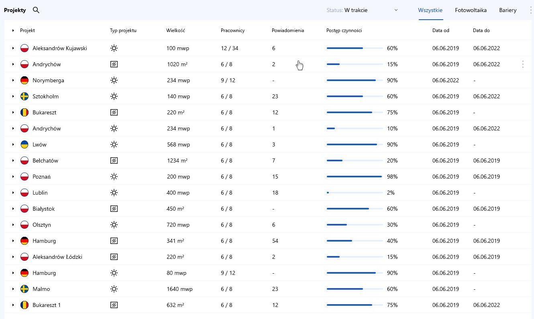Click the sun type icon for Aleksandrów Kujawski

(x=114, y=48)
